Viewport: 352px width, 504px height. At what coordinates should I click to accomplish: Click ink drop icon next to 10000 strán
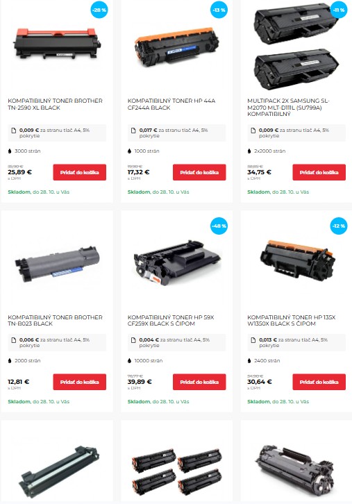(129, 360)
